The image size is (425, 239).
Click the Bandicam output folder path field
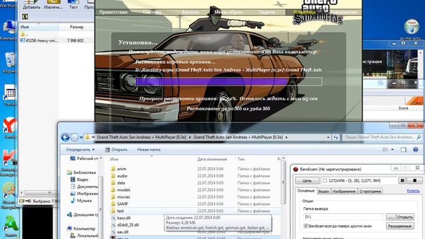pyautogui.click(x=343, y=217)
